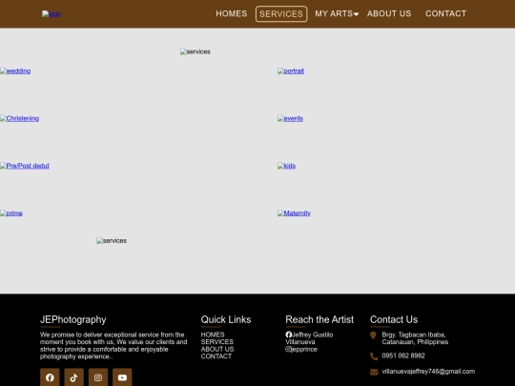
Task: Click the location pin icon under Contact Us
Action: pos(373,335)
